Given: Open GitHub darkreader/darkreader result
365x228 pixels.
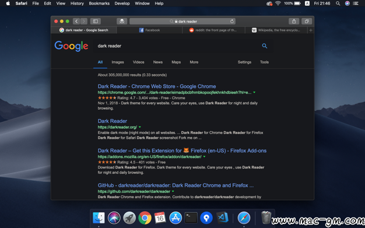Looking at the screenshot, I should pyautogui.click(x=176, y=185).
